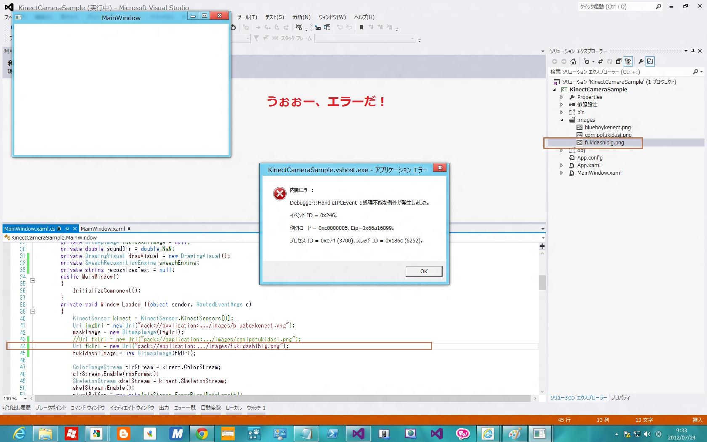Screen dimensions: 707x442
Task: Select fukidashibig.png in Solution Explorer
Action: (x=604, y=143)
